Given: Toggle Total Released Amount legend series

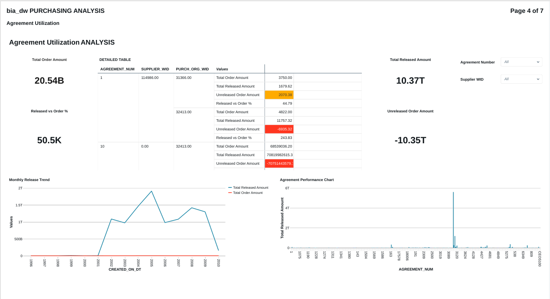Looking at the screenshot, I should click(x=250, y=187).
